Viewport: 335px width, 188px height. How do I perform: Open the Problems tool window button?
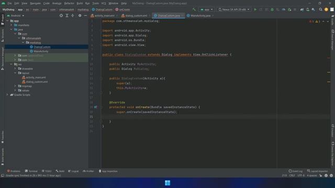(x=14, y=171)
